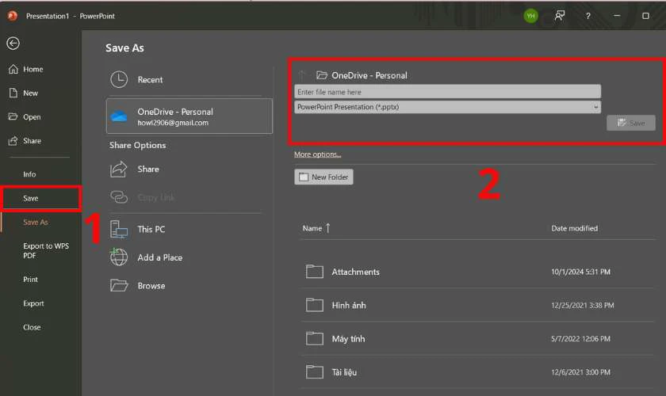
Task: Sort by Date modified column
Action: [x=574, y=228]
